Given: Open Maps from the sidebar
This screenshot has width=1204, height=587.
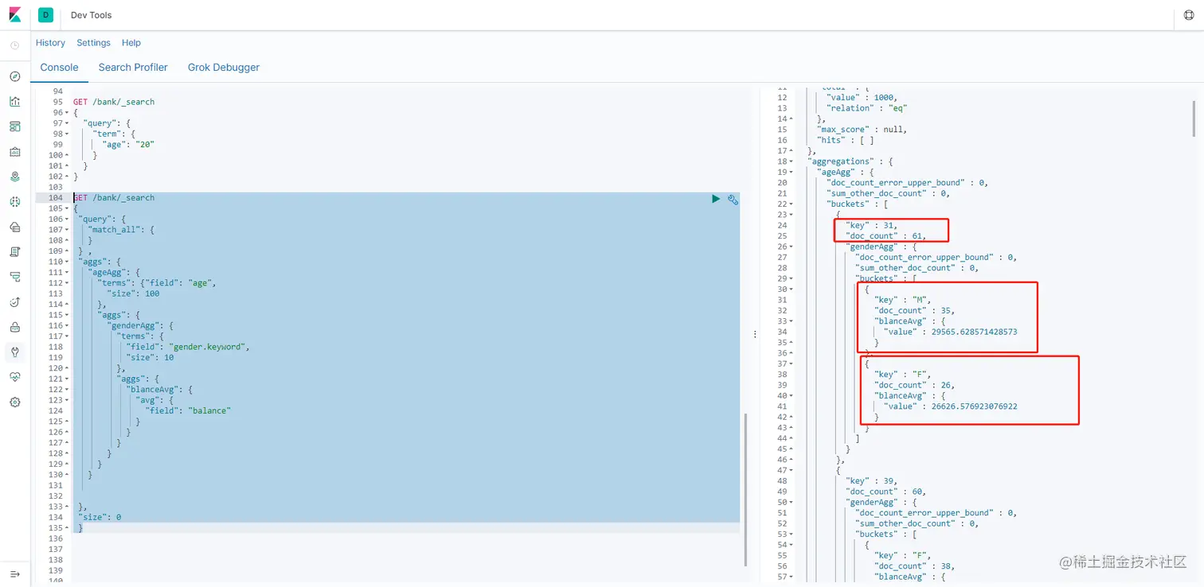Looking at the screenshot, I should (x=14, y=177).
